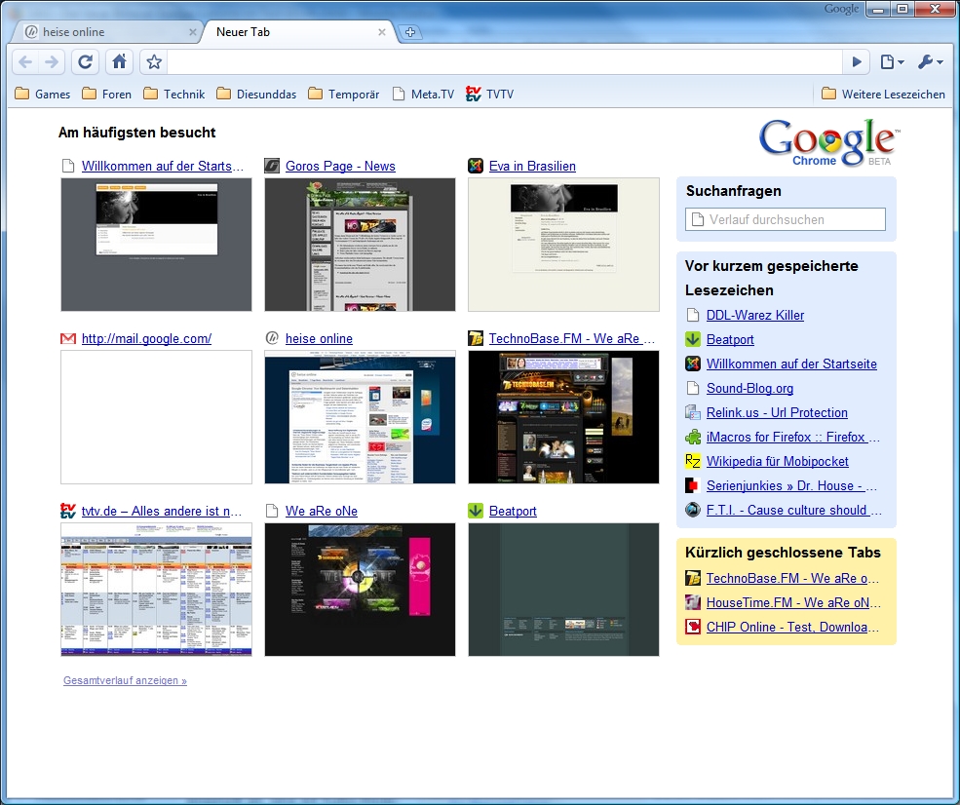Open the Goros Page - News thumbnail
This screenshot has height=805, width=960.
tap(360, 245)
